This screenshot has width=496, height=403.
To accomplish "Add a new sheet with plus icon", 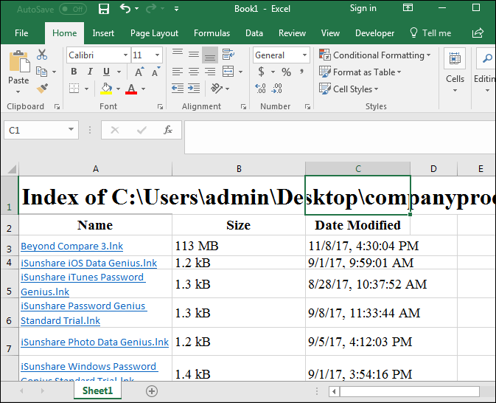I will click(152, 391).
